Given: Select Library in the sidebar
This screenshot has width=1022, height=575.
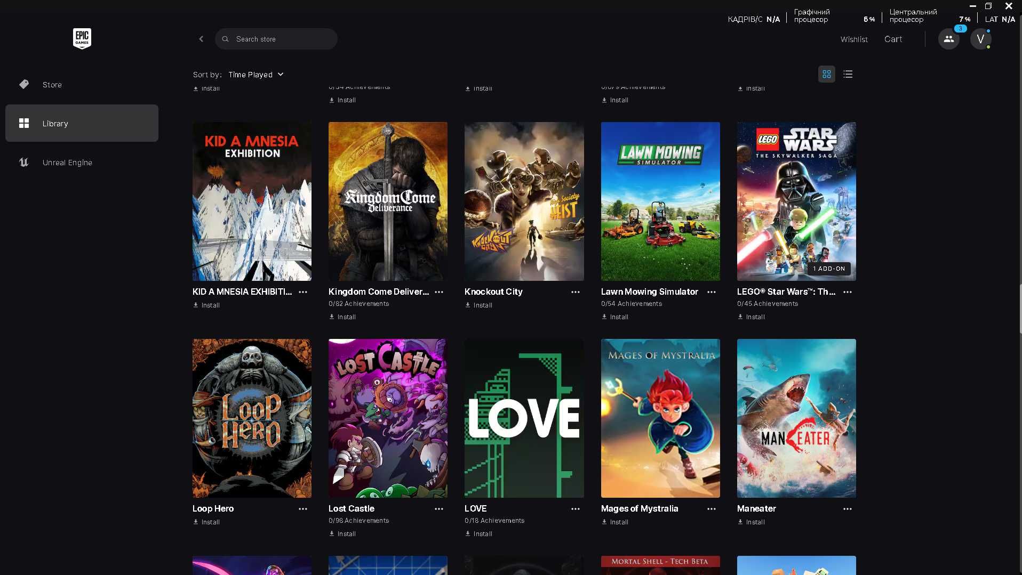Looking at the screenshot, I should (x=82, y=123).
